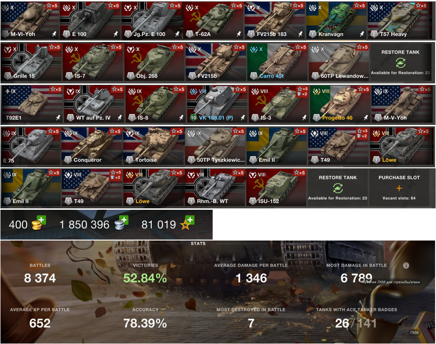Viewport: 436px width, 344px height.
Task: Click pin icon on VK 168.01 (P)
Action: click(x=242, y=117)
